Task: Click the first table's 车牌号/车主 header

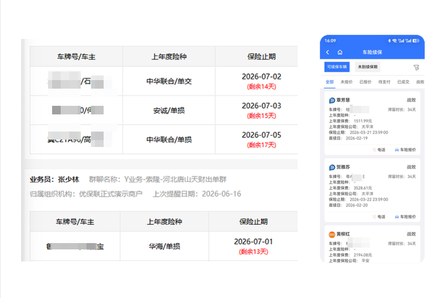Action: click(76, 57)
